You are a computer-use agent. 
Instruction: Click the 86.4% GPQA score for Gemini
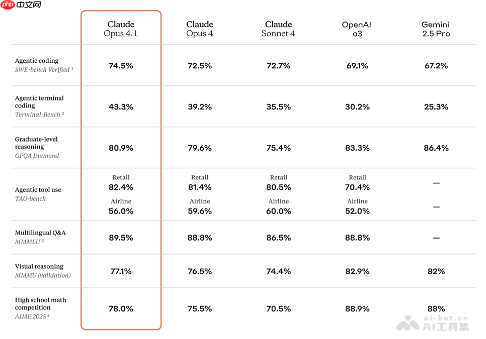click(436, 148)
